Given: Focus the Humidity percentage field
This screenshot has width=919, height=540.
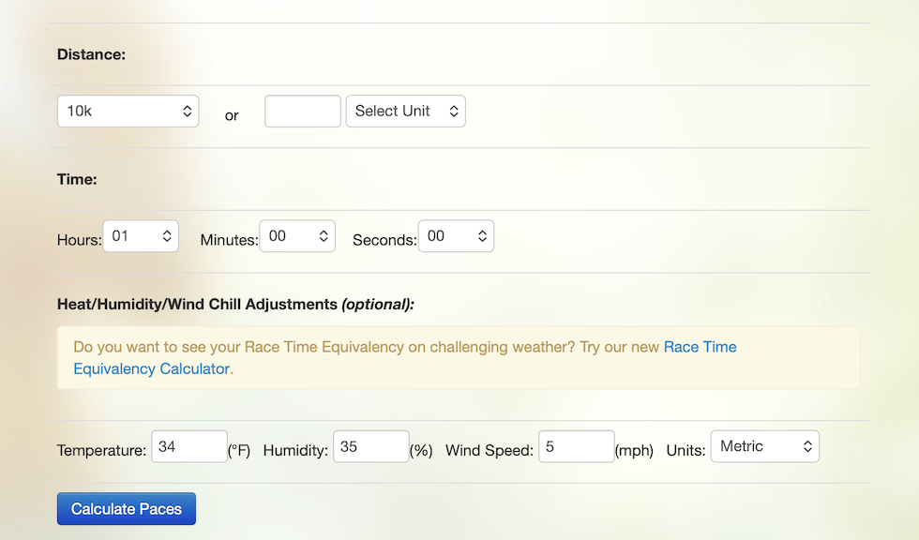Looking at the screenshot, I should (371, 446).
